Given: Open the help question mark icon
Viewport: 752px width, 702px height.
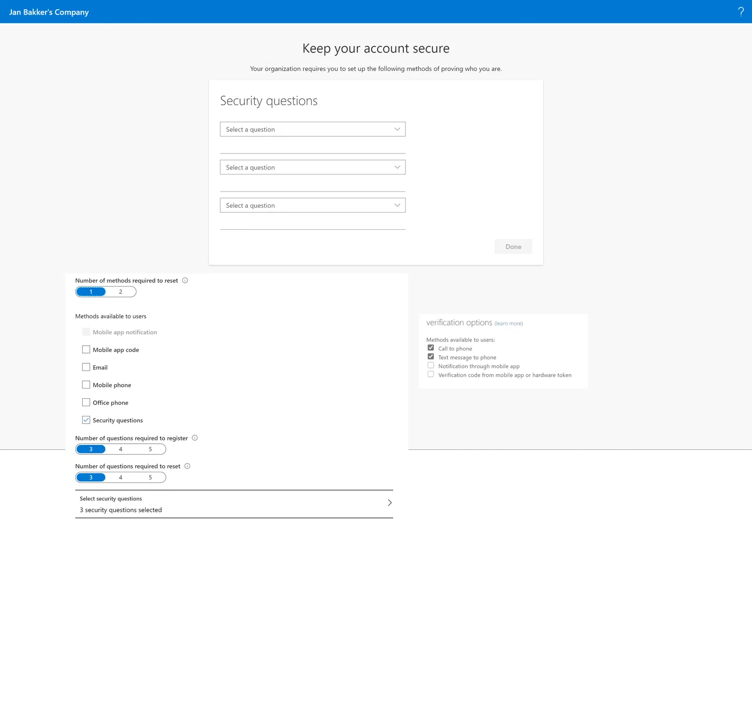Looking at the screenshot, I should tap(741, 12).
